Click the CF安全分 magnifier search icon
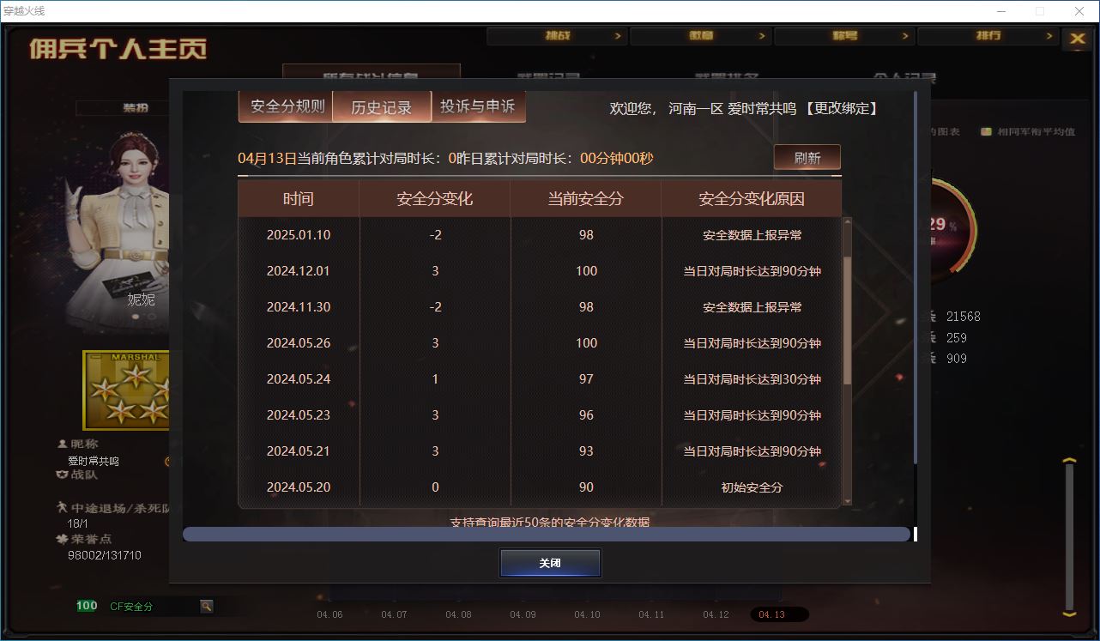Screen dimensions: 1100x641 tap(206, 606)
